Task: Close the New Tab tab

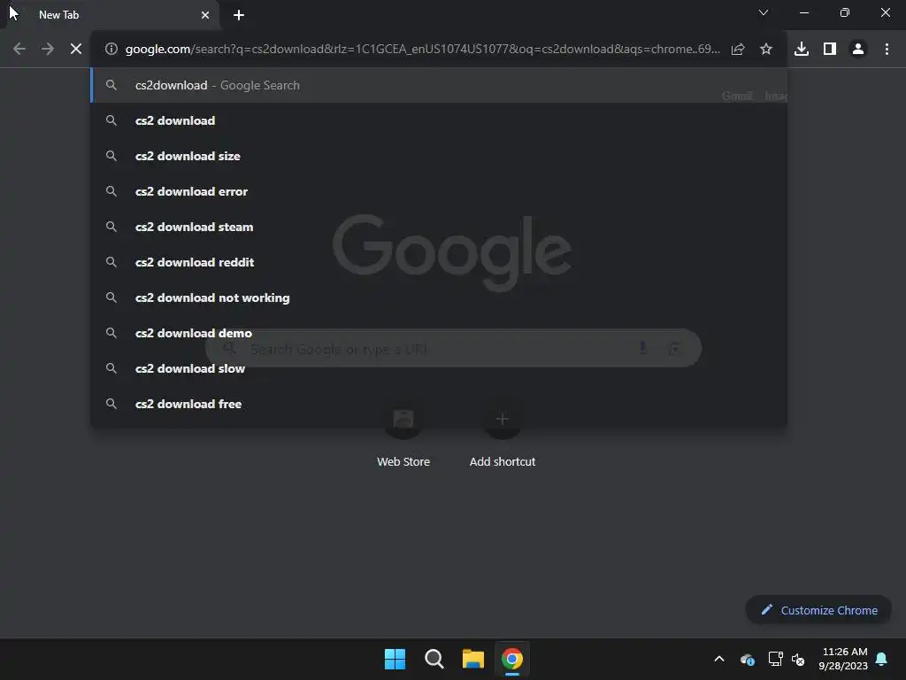Action: pos(205,15)
